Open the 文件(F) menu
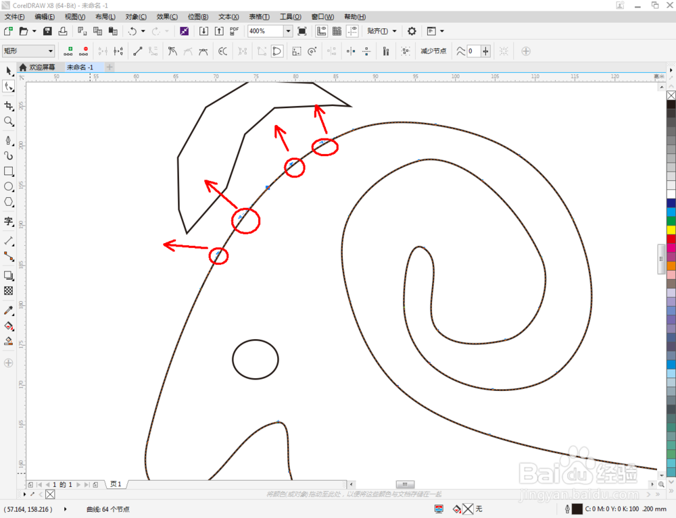 (x=15, y=17)
